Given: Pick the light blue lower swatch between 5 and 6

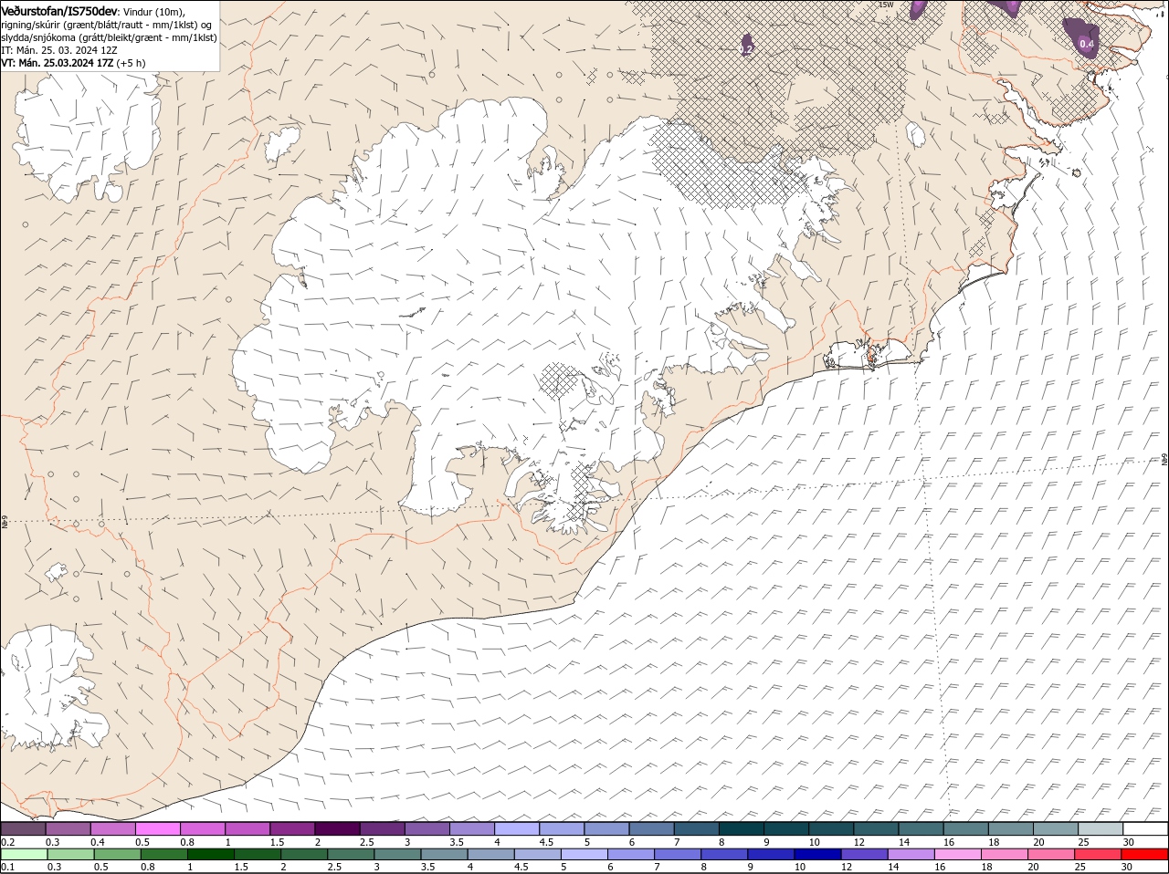Looking at the screenshot, I should 584,854.
